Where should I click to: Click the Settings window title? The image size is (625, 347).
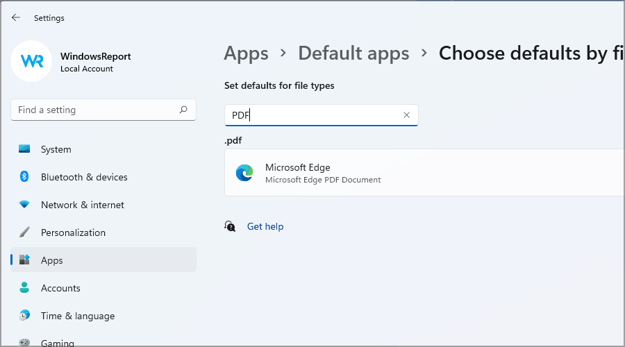(49, 18)
